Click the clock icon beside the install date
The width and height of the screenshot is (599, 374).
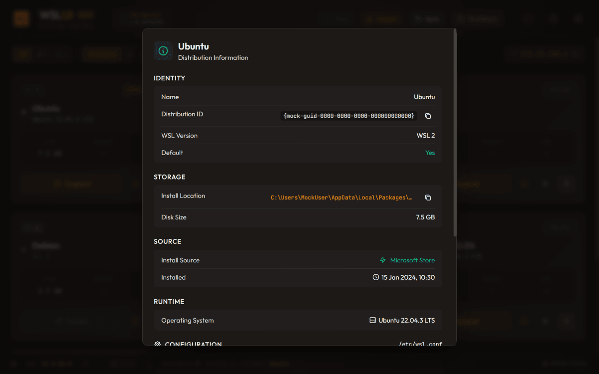coord(376,277)
